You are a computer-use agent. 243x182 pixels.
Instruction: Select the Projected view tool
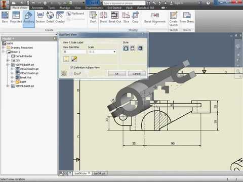[16, 17]
